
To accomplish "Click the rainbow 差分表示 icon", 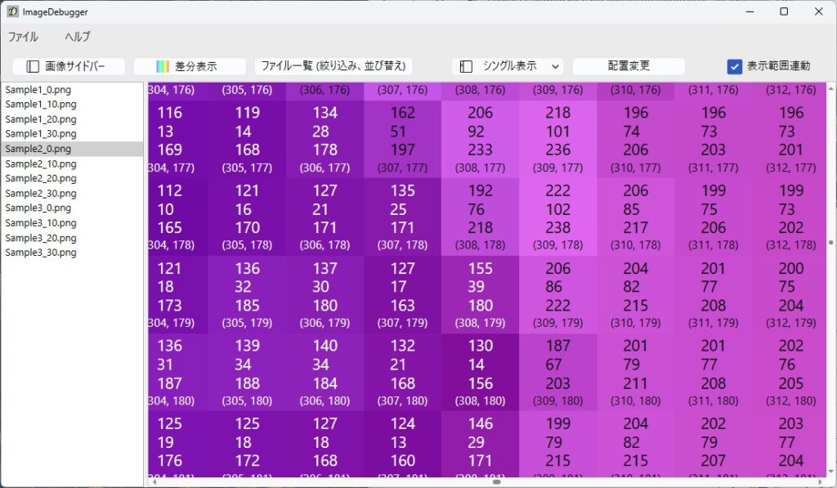I will [163, 66].
